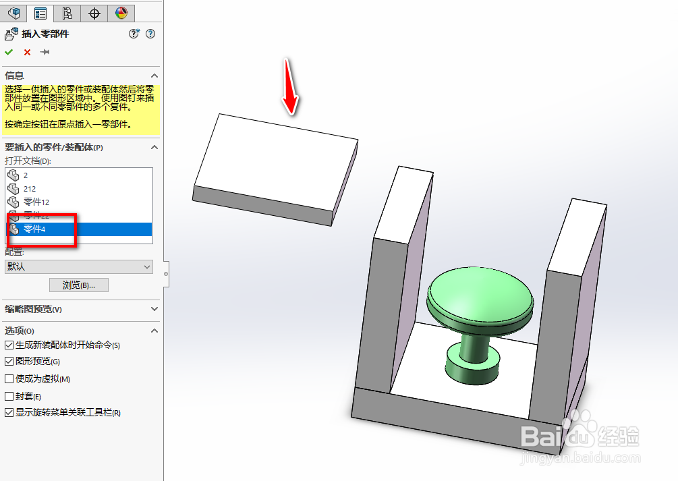The image size is (678, 481).
Task: Click the Insert Component title icon
Action: coord(11,34)
